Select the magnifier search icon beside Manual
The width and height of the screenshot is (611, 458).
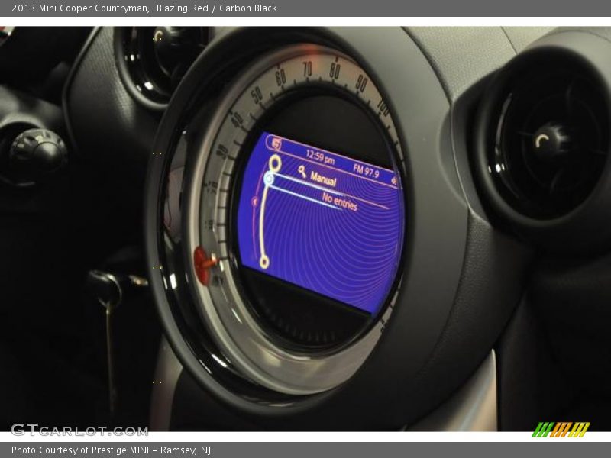pyautogui.click(x=302, y=171)
